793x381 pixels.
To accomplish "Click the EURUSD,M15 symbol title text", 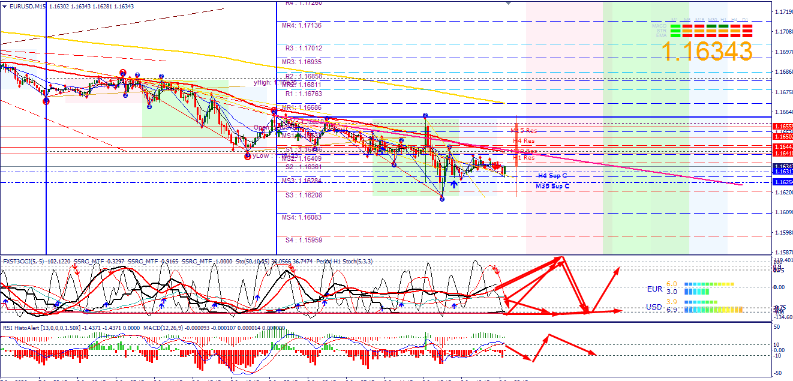I will pos(29,6).
